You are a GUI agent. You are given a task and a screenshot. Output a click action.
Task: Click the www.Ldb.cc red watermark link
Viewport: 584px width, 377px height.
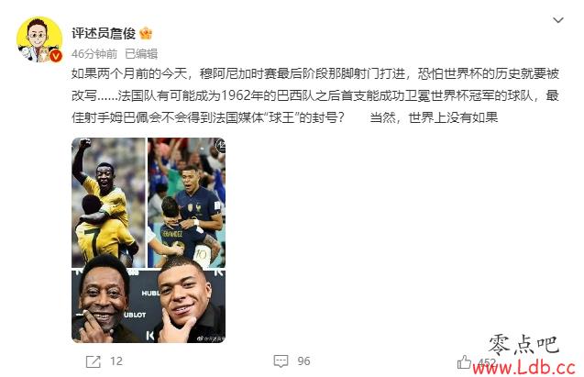pyautogui.click(x=523, y=368)
